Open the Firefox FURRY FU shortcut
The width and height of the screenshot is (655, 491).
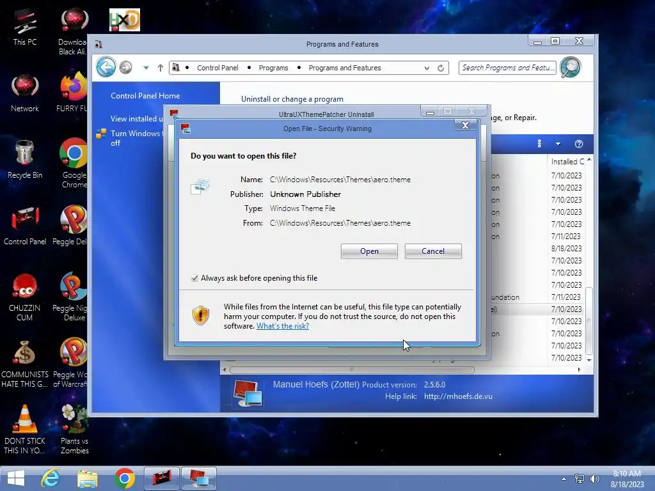(x=73, y=93)
